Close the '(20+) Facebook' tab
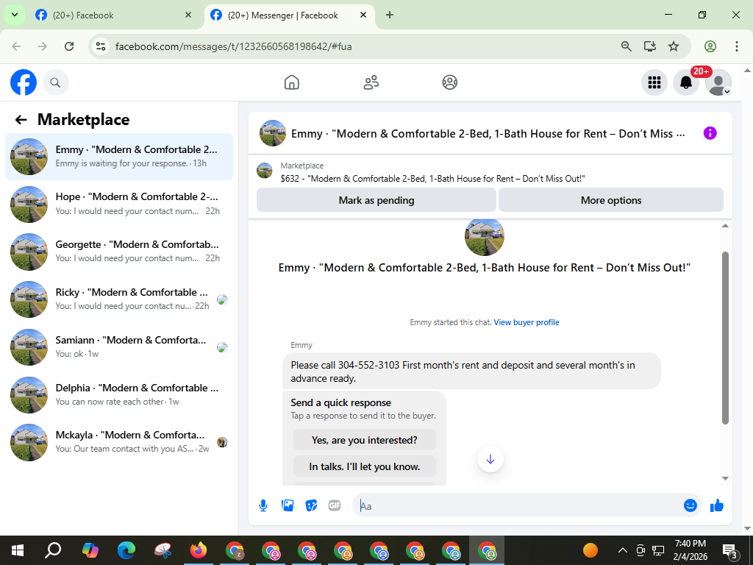The height and width of the screenshot is (565, 753). click(x=188, y=15)
